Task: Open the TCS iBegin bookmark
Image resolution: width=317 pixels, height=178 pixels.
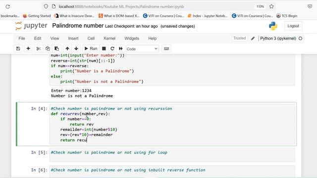Action: tap(287, 16)
